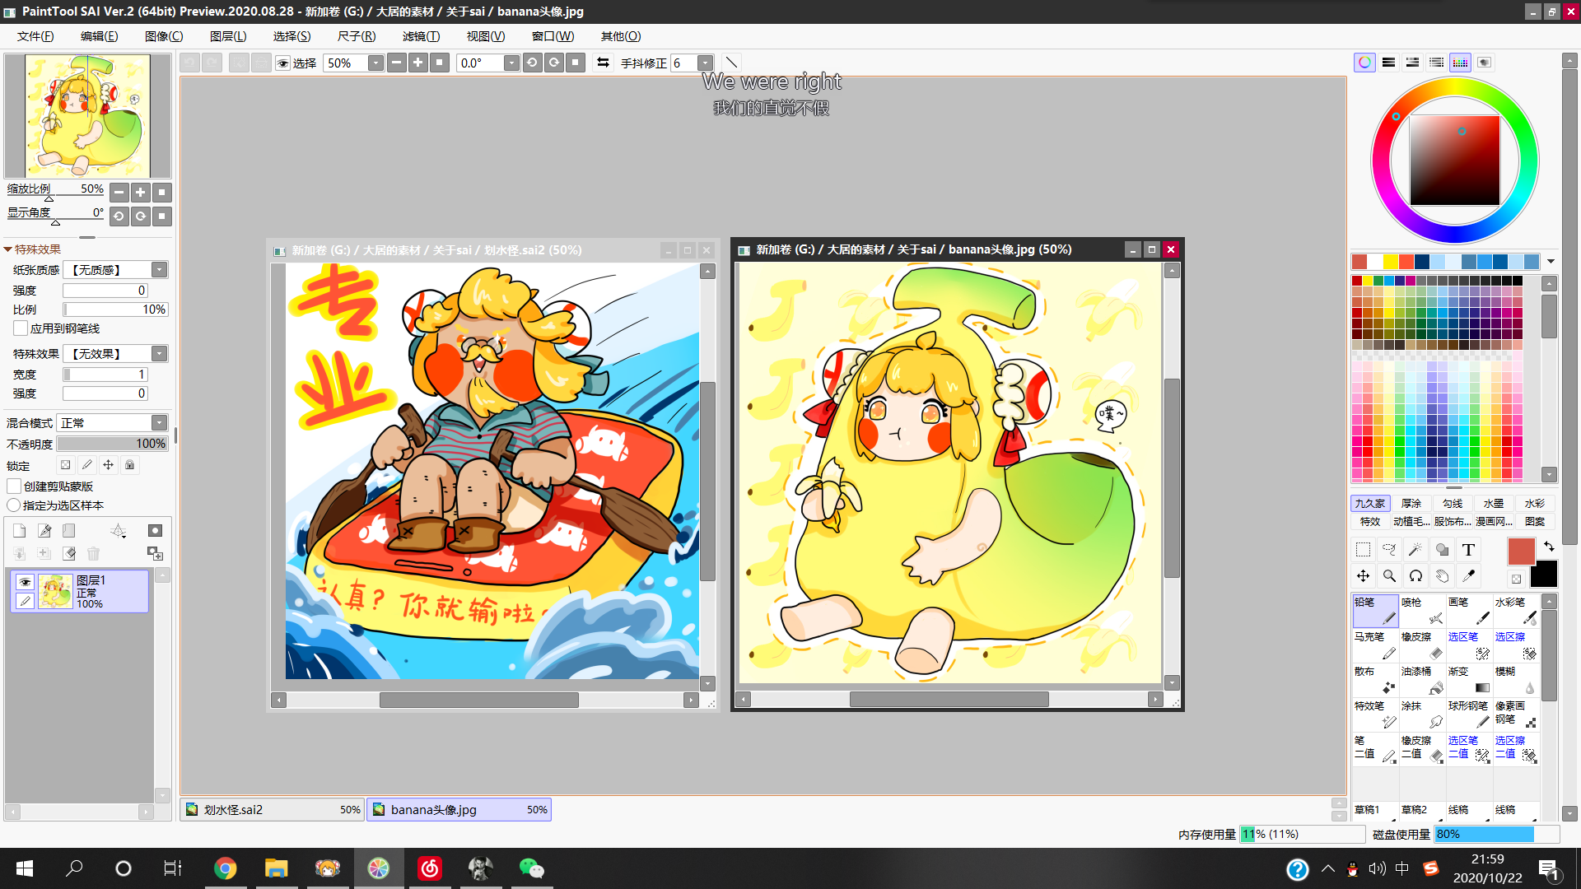Open the rotation angle 0.0° dropdown
This screenshot has width=1581, height=889.
(x=511, y=63)
